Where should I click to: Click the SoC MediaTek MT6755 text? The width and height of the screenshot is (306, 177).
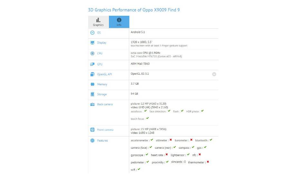(x=156, y=56)
